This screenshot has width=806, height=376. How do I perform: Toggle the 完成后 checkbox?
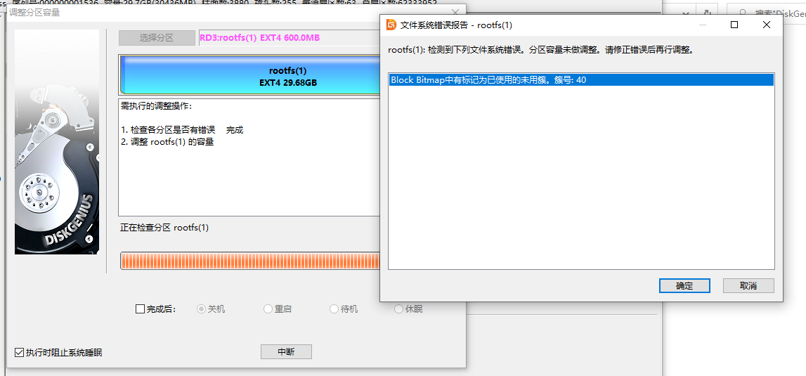tap(140, 309)
